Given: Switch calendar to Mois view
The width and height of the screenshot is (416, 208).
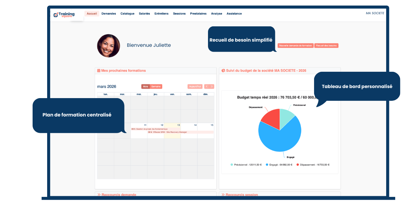Looking at the screenshot, I should click(146, 87).
